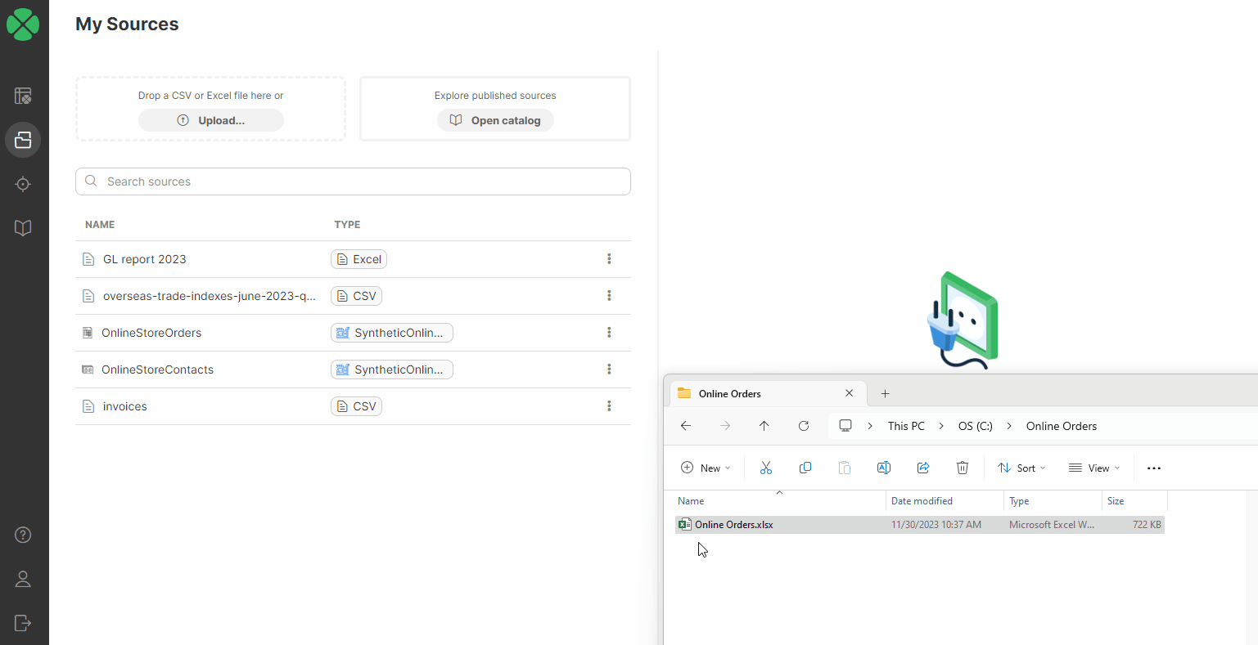Click the Search sources input field
Screen dimensions: 1258x645
point(352,181)
